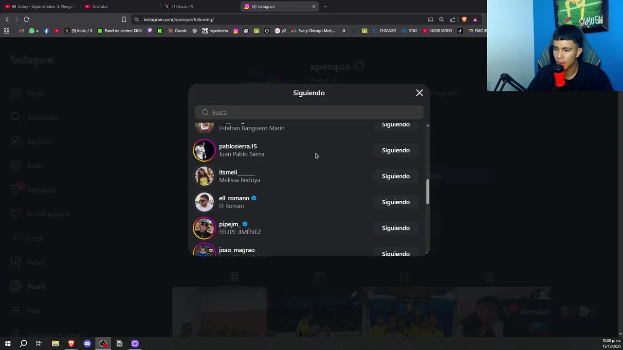
Task: Click the El Roman name text
Action: [231, 206]
